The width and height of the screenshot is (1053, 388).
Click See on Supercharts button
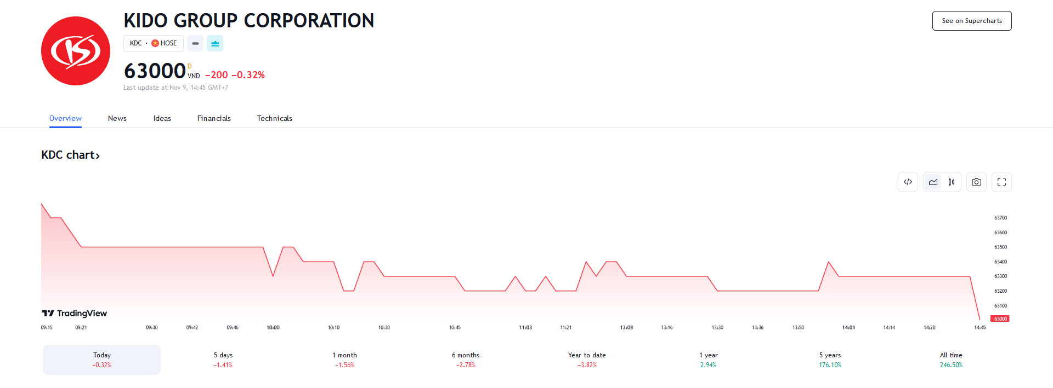click(x=972, y=21)
